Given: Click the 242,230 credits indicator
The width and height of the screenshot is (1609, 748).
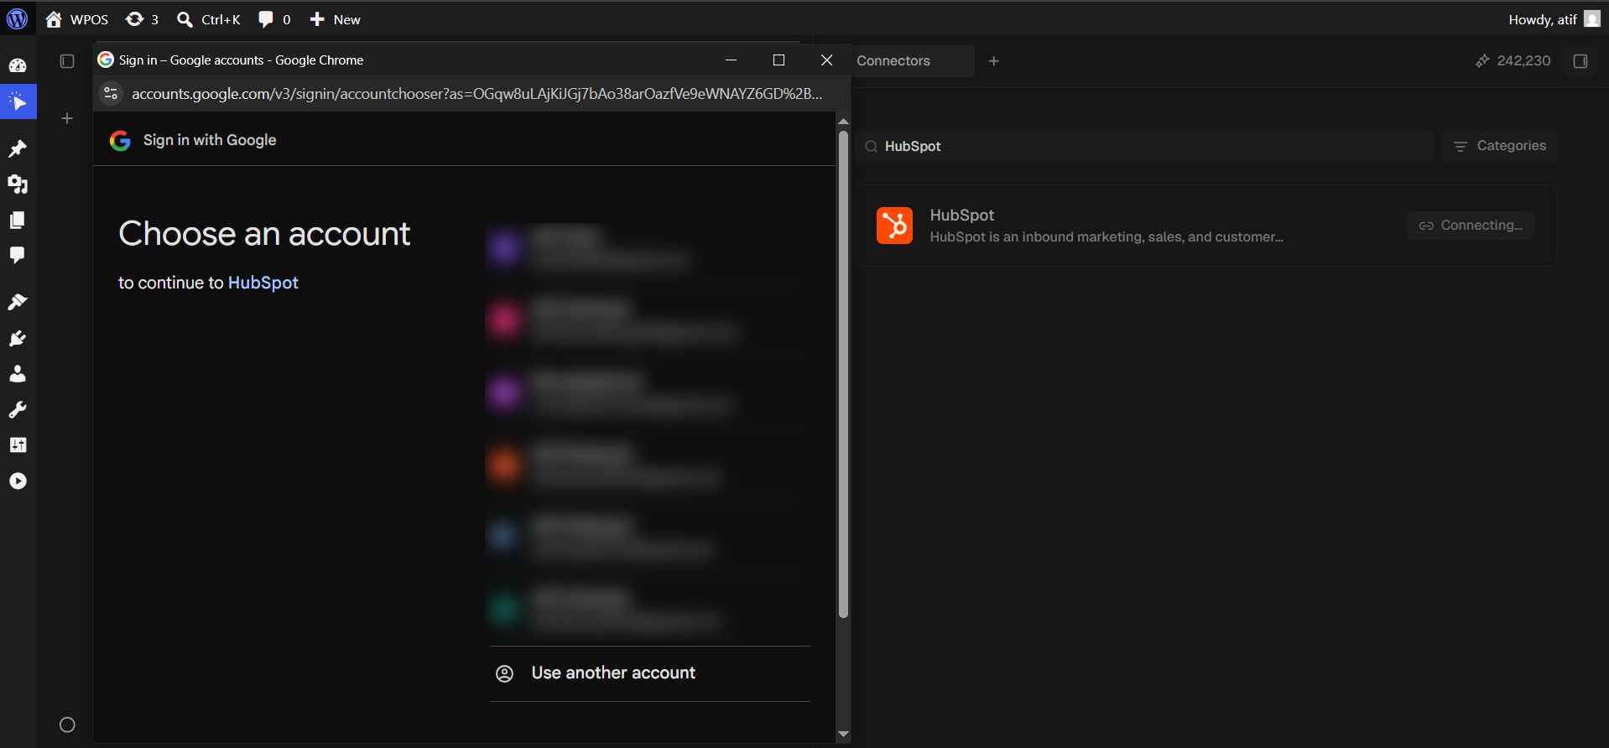Looking at the screenshot, I should (1513, 61).
